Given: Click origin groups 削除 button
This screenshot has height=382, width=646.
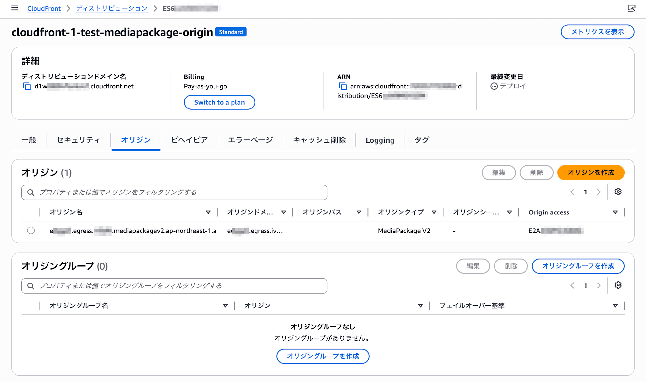Looking at the screenshot, I should [511, 266].
